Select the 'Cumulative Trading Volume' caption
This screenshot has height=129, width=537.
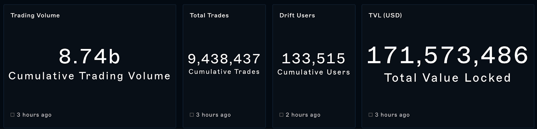pyautogui.click(x=90, y=76)
